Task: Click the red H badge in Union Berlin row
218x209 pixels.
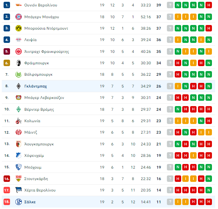Action: click(209, 5)
